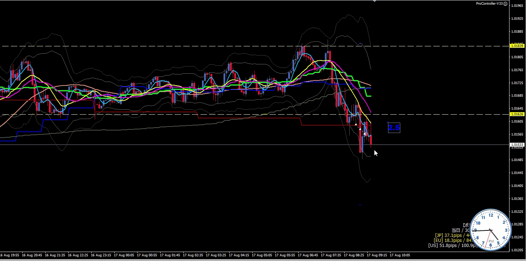Click the current price tag 1.01533

517,145
